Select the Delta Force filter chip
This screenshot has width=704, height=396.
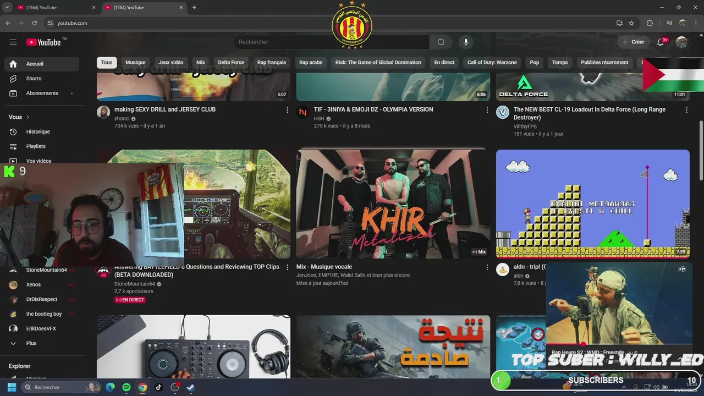pos(231,63)
